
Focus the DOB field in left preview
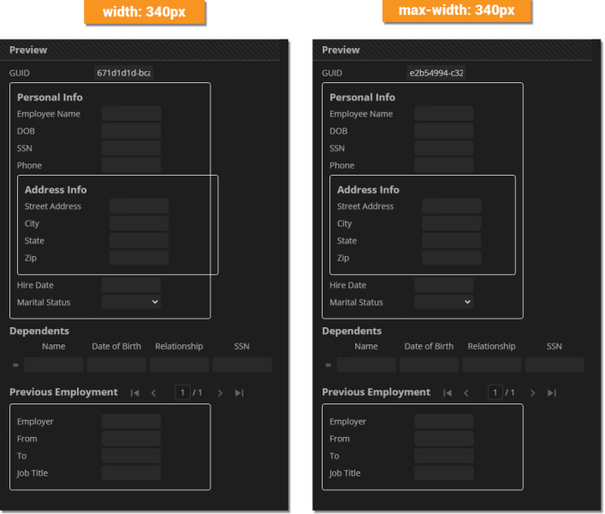click(132, 131)
